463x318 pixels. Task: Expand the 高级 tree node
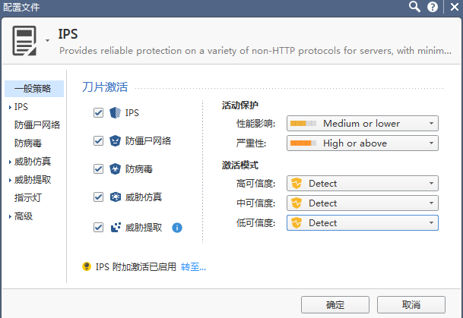tap(8, 216)
